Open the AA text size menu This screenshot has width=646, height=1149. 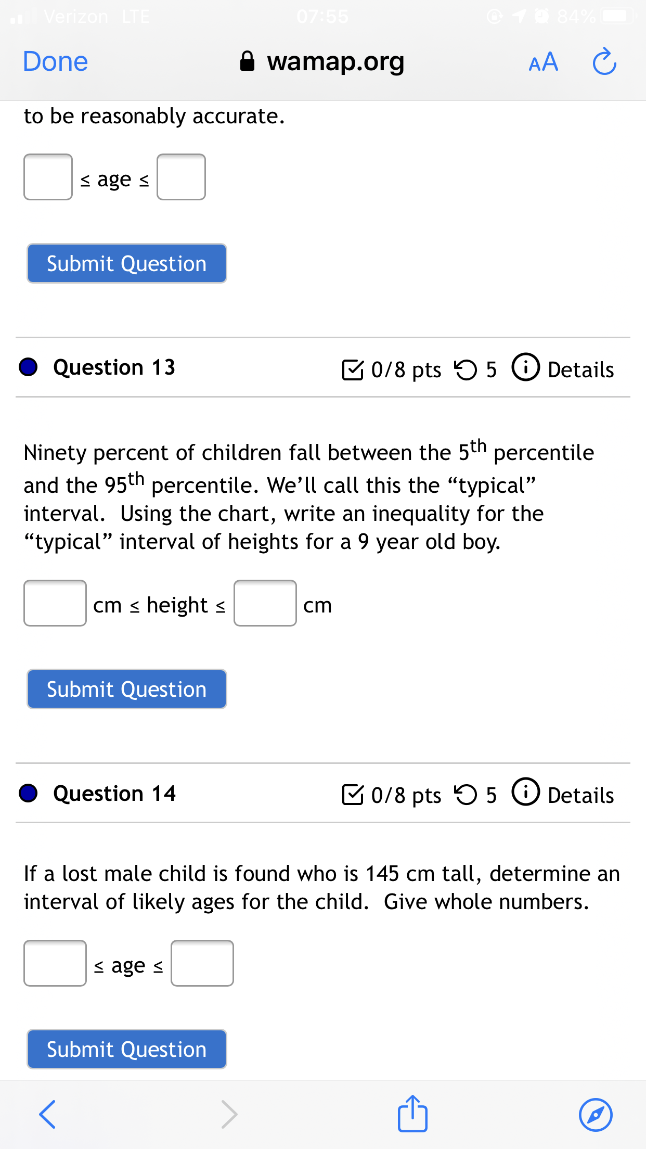click(544, 62)
